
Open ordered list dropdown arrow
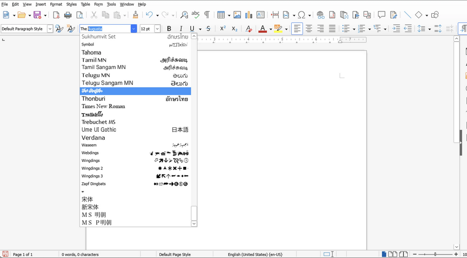(369, 29)
